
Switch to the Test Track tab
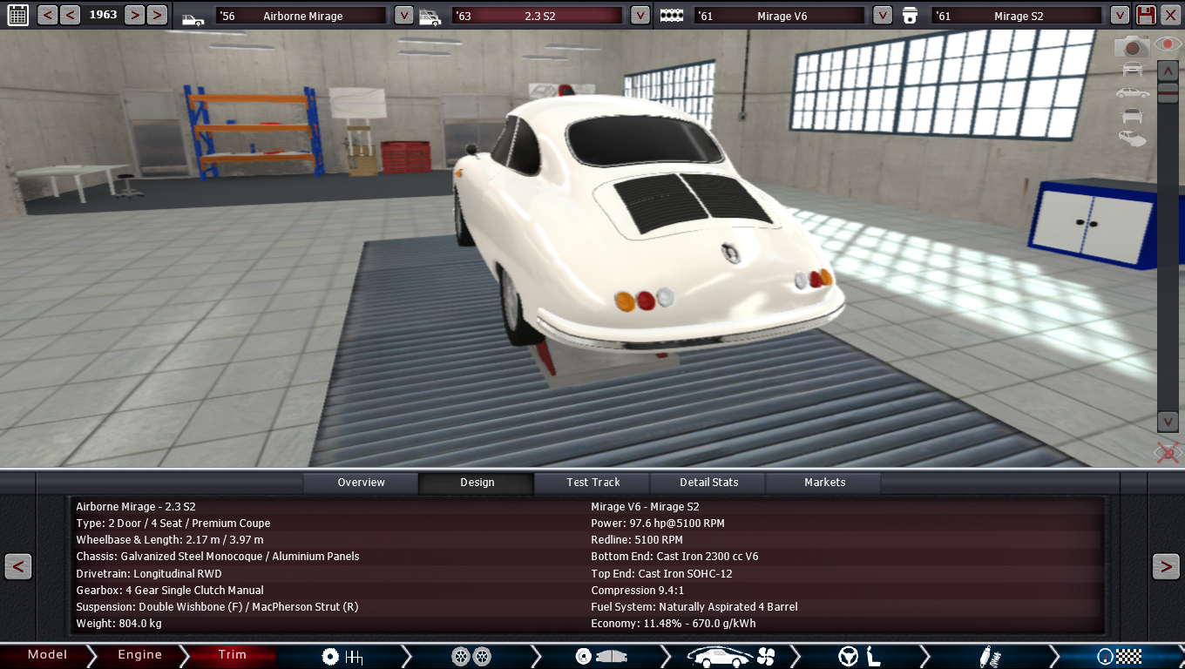point(592,483)
